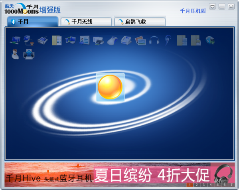This screenshot has height=190, width=239.
Task: Open the Personal Area Network icon with two computers
Action: tap(15, 40)
